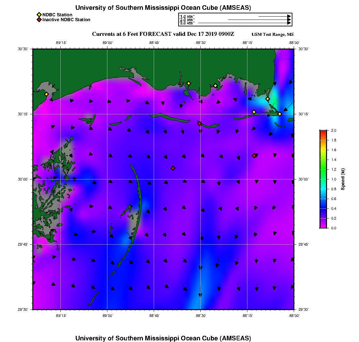Viewport: 359px width, 342px height.
Task: Click the Currents at 6 Feet FORECAST heading
Action: pos(163,34)
